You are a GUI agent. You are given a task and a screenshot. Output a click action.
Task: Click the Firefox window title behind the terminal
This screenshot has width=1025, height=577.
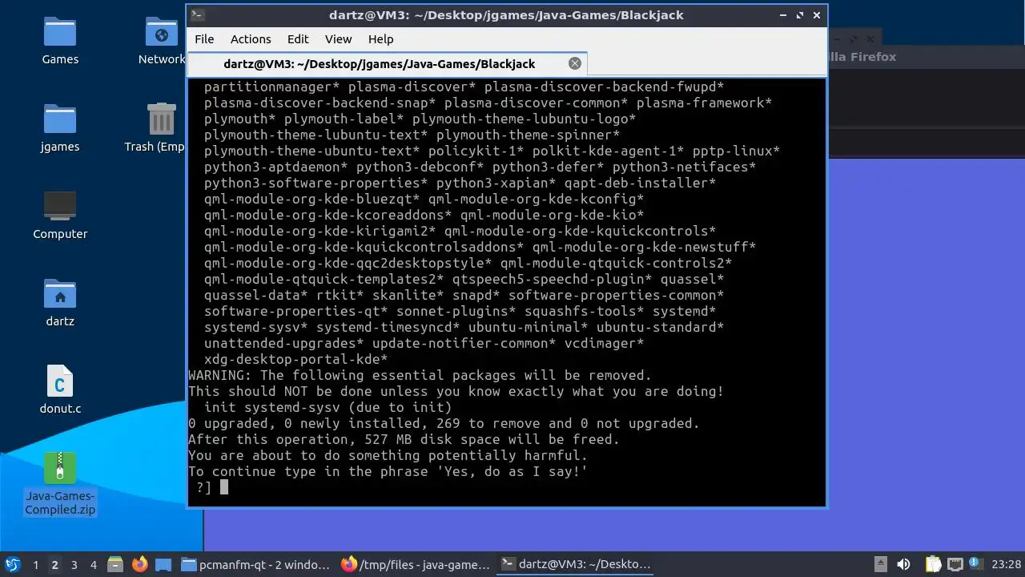pyautogui.click(x=862, y=56)
